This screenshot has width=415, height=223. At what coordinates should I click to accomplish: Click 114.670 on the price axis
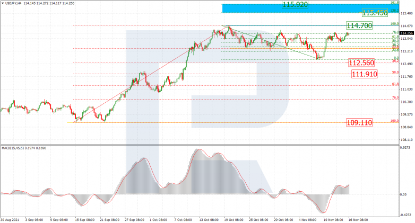[407, 26]
